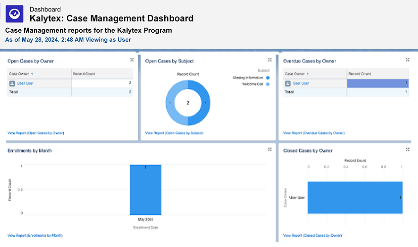
Task: Click Enrollment Date axis title
Action: pyautogui.click(x=146, y=228)
